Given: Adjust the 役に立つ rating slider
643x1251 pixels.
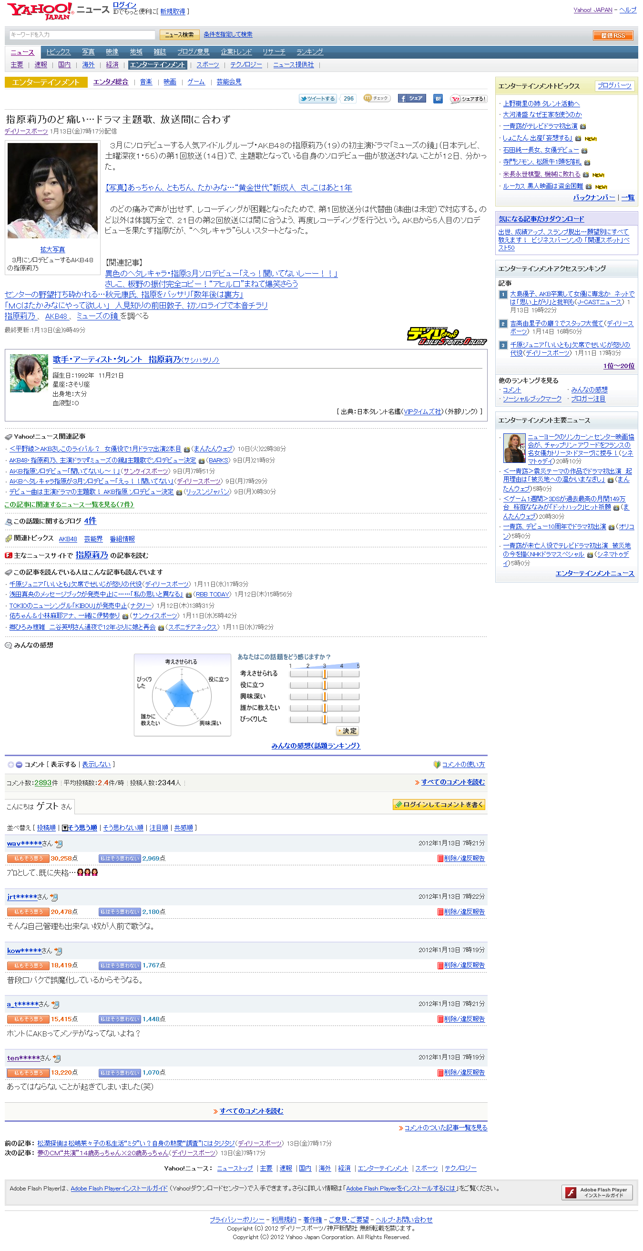Looking at the screenshot, I should tap(325, 685).
